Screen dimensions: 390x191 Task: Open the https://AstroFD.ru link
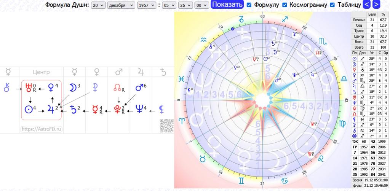[x=41, y=129]
